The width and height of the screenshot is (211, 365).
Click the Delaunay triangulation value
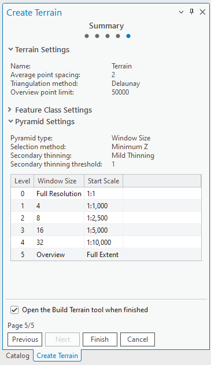125,84
